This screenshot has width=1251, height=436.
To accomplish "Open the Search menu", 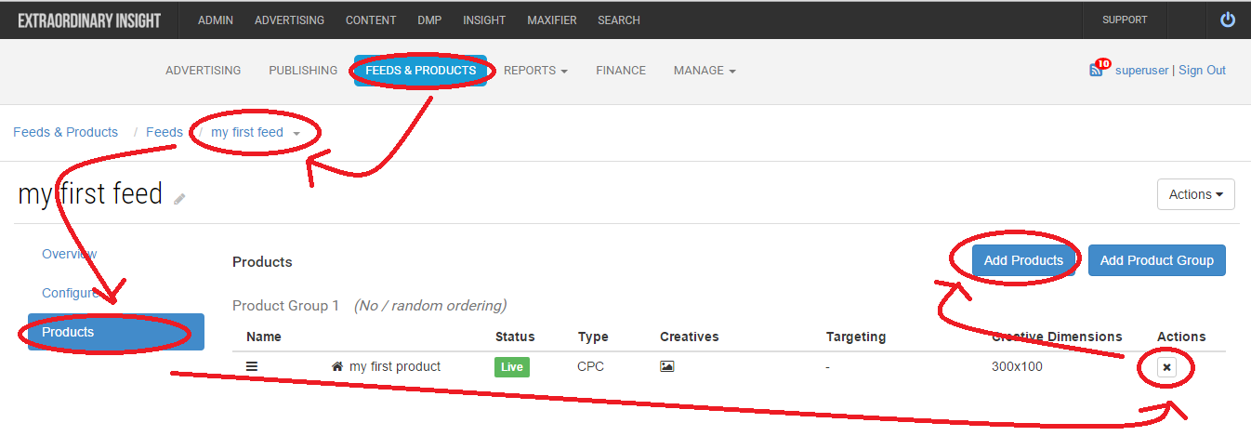I will pos(619,20).
